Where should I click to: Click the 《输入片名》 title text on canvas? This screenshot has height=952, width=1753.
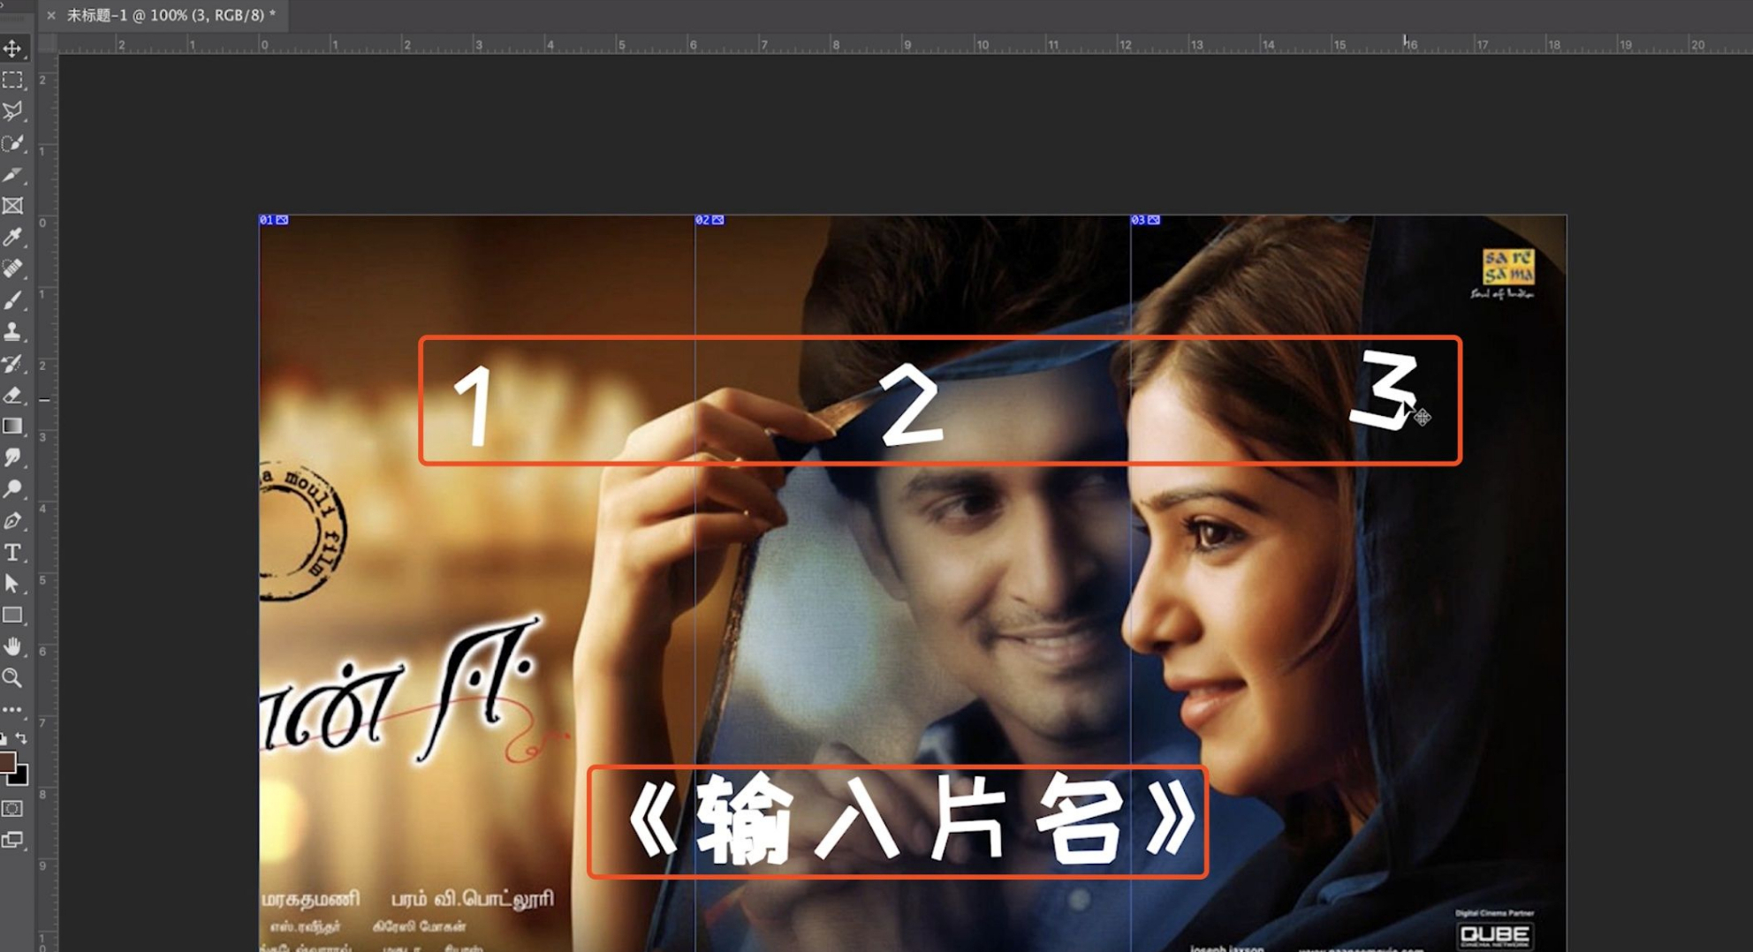click(911, 820)
